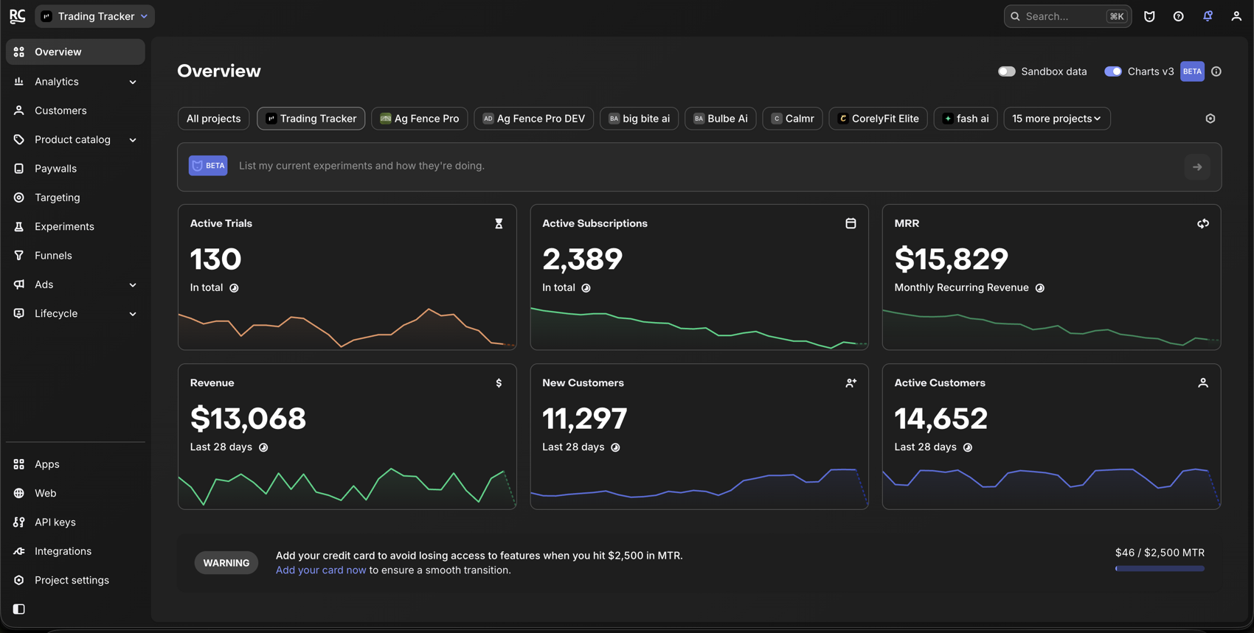Screen dimensions: 1254x633
Task: Click the Revenue sparkline chart
Action: tap(347, 487)
